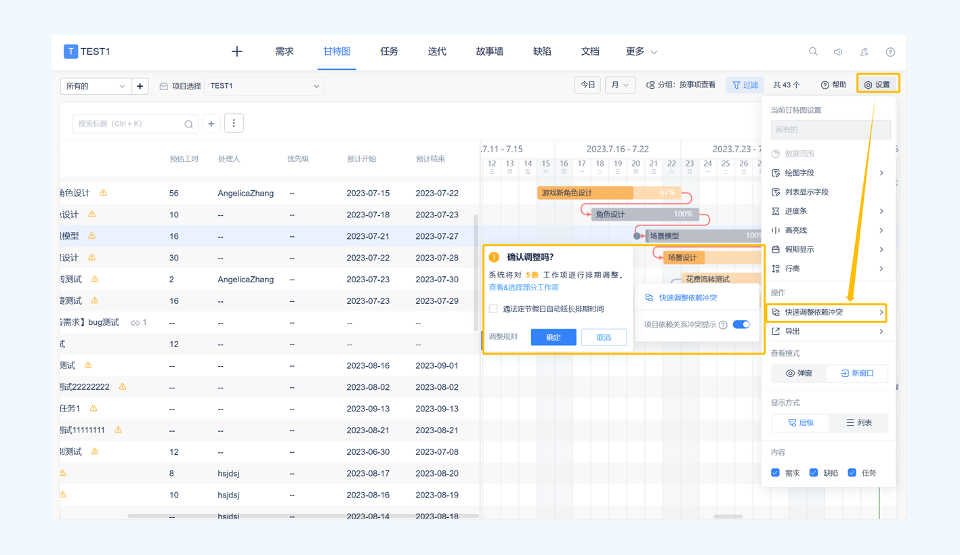The width and height of the screenshot is (960, 555).
Task: Open the 所有的 view dropdown
Action: [95, 86]
